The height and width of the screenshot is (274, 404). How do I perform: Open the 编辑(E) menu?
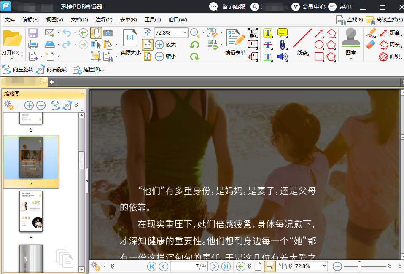(x=30, y=20)
